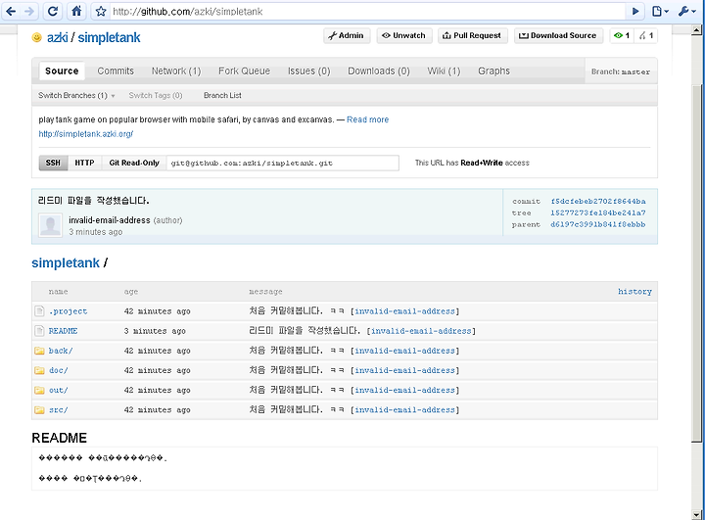Click the README file icon
The width and height of the screenshot is (705, 520).
39,331
